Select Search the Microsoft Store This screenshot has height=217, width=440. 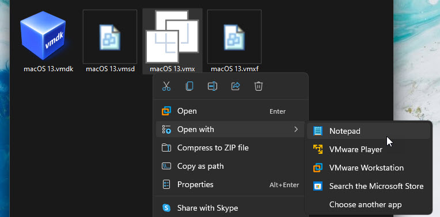[x=369, y=186]
